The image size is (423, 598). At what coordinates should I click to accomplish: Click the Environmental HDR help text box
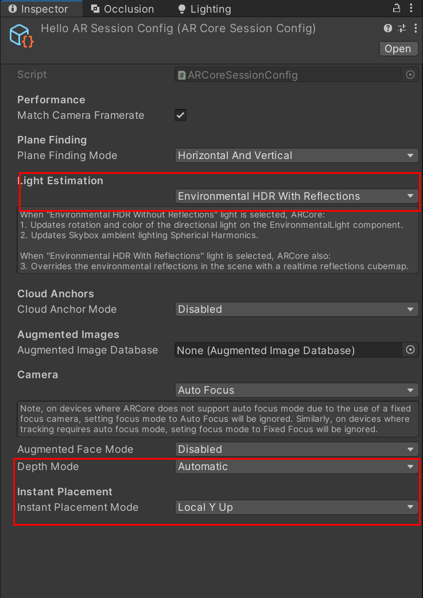tap(218, 240)
